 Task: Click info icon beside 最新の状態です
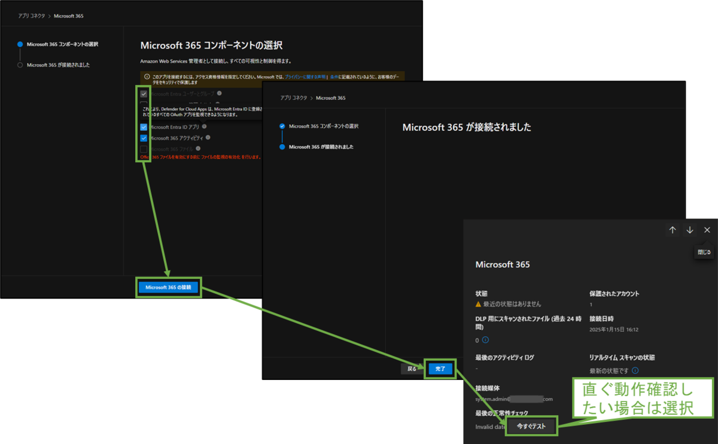(635, 371)
